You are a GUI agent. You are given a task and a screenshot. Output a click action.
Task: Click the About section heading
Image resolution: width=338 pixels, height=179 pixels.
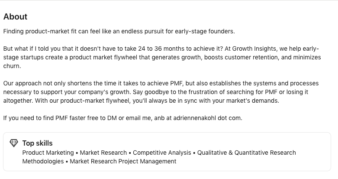pyautogui.click(x=15, y=16)
